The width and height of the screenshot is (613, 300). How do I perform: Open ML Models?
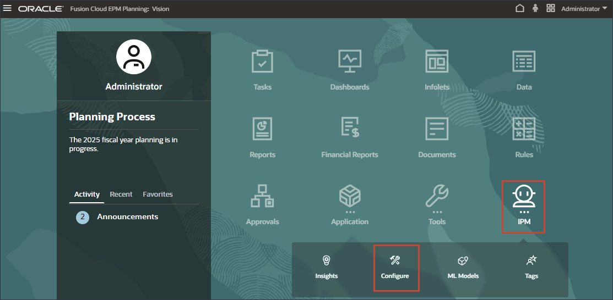pyautogui.click(x=463, y=267)
